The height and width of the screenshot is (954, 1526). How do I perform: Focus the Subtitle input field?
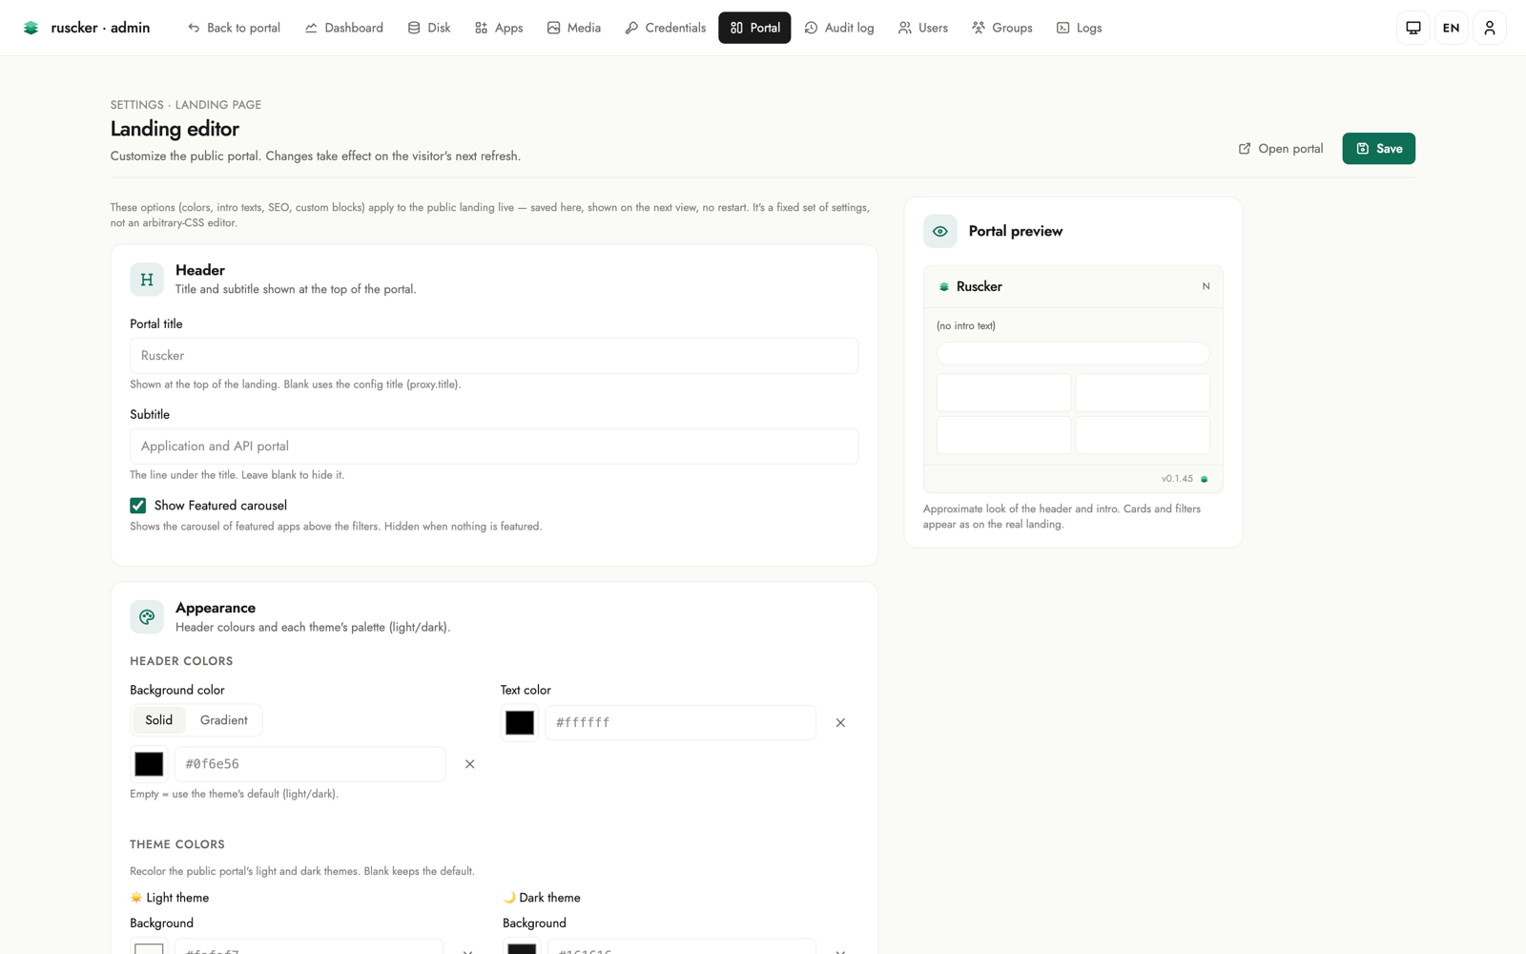tap(494, 446)
